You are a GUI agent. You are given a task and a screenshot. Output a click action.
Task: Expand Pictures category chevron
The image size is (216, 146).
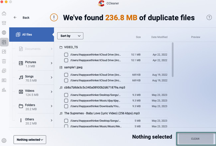tap(52, 63)
